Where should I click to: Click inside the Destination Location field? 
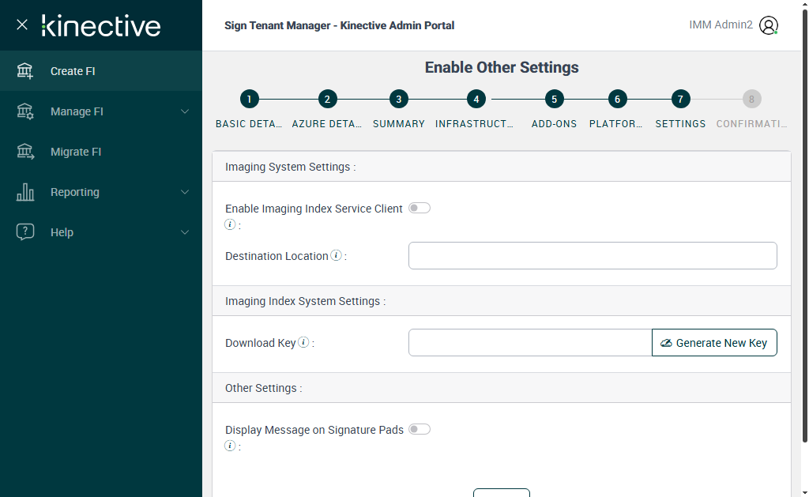(593, 255)
